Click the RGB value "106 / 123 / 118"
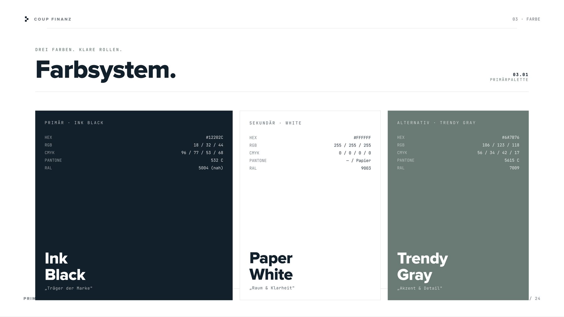The width and height of the screenshot is (564, 317). point(501,145)
